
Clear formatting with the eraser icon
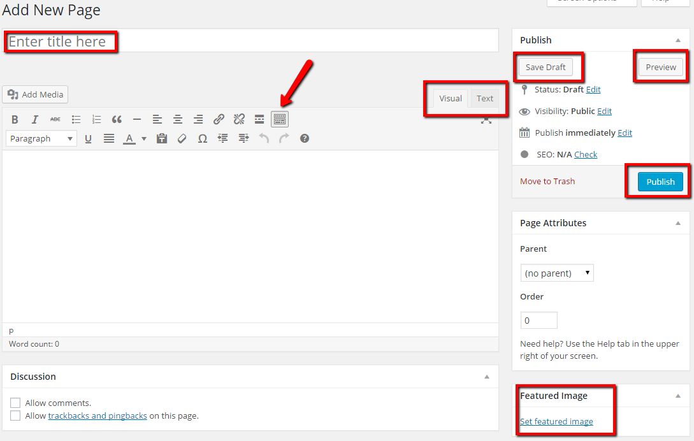(x=182, y=138)
